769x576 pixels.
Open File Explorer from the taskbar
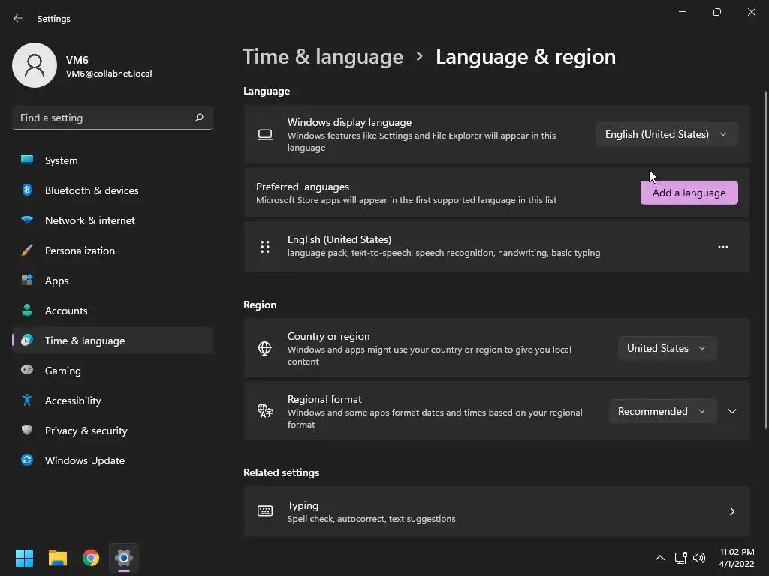tap(58, 558)
